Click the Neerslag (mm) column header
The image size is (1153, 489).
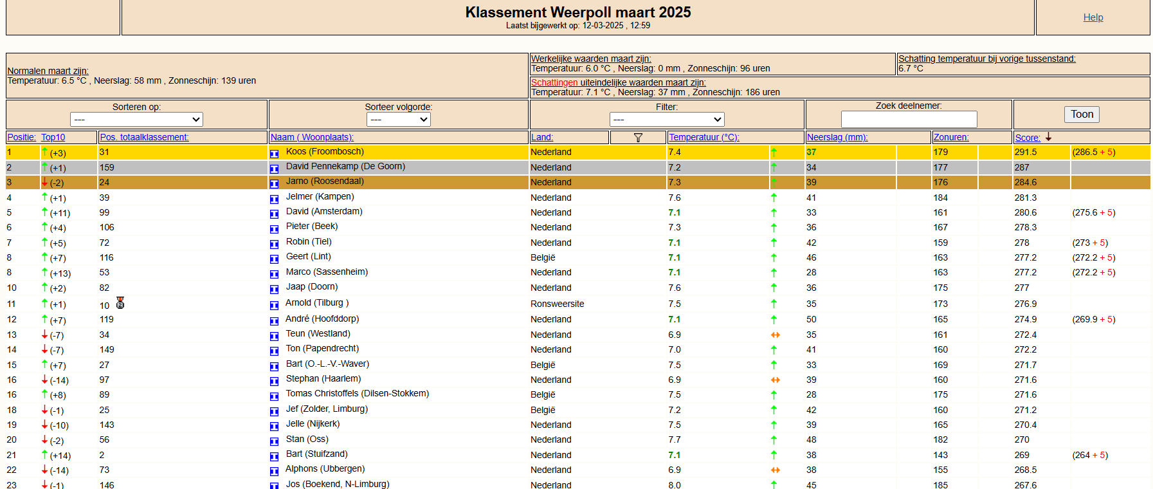pyautogui.click(x=837, y=137)
